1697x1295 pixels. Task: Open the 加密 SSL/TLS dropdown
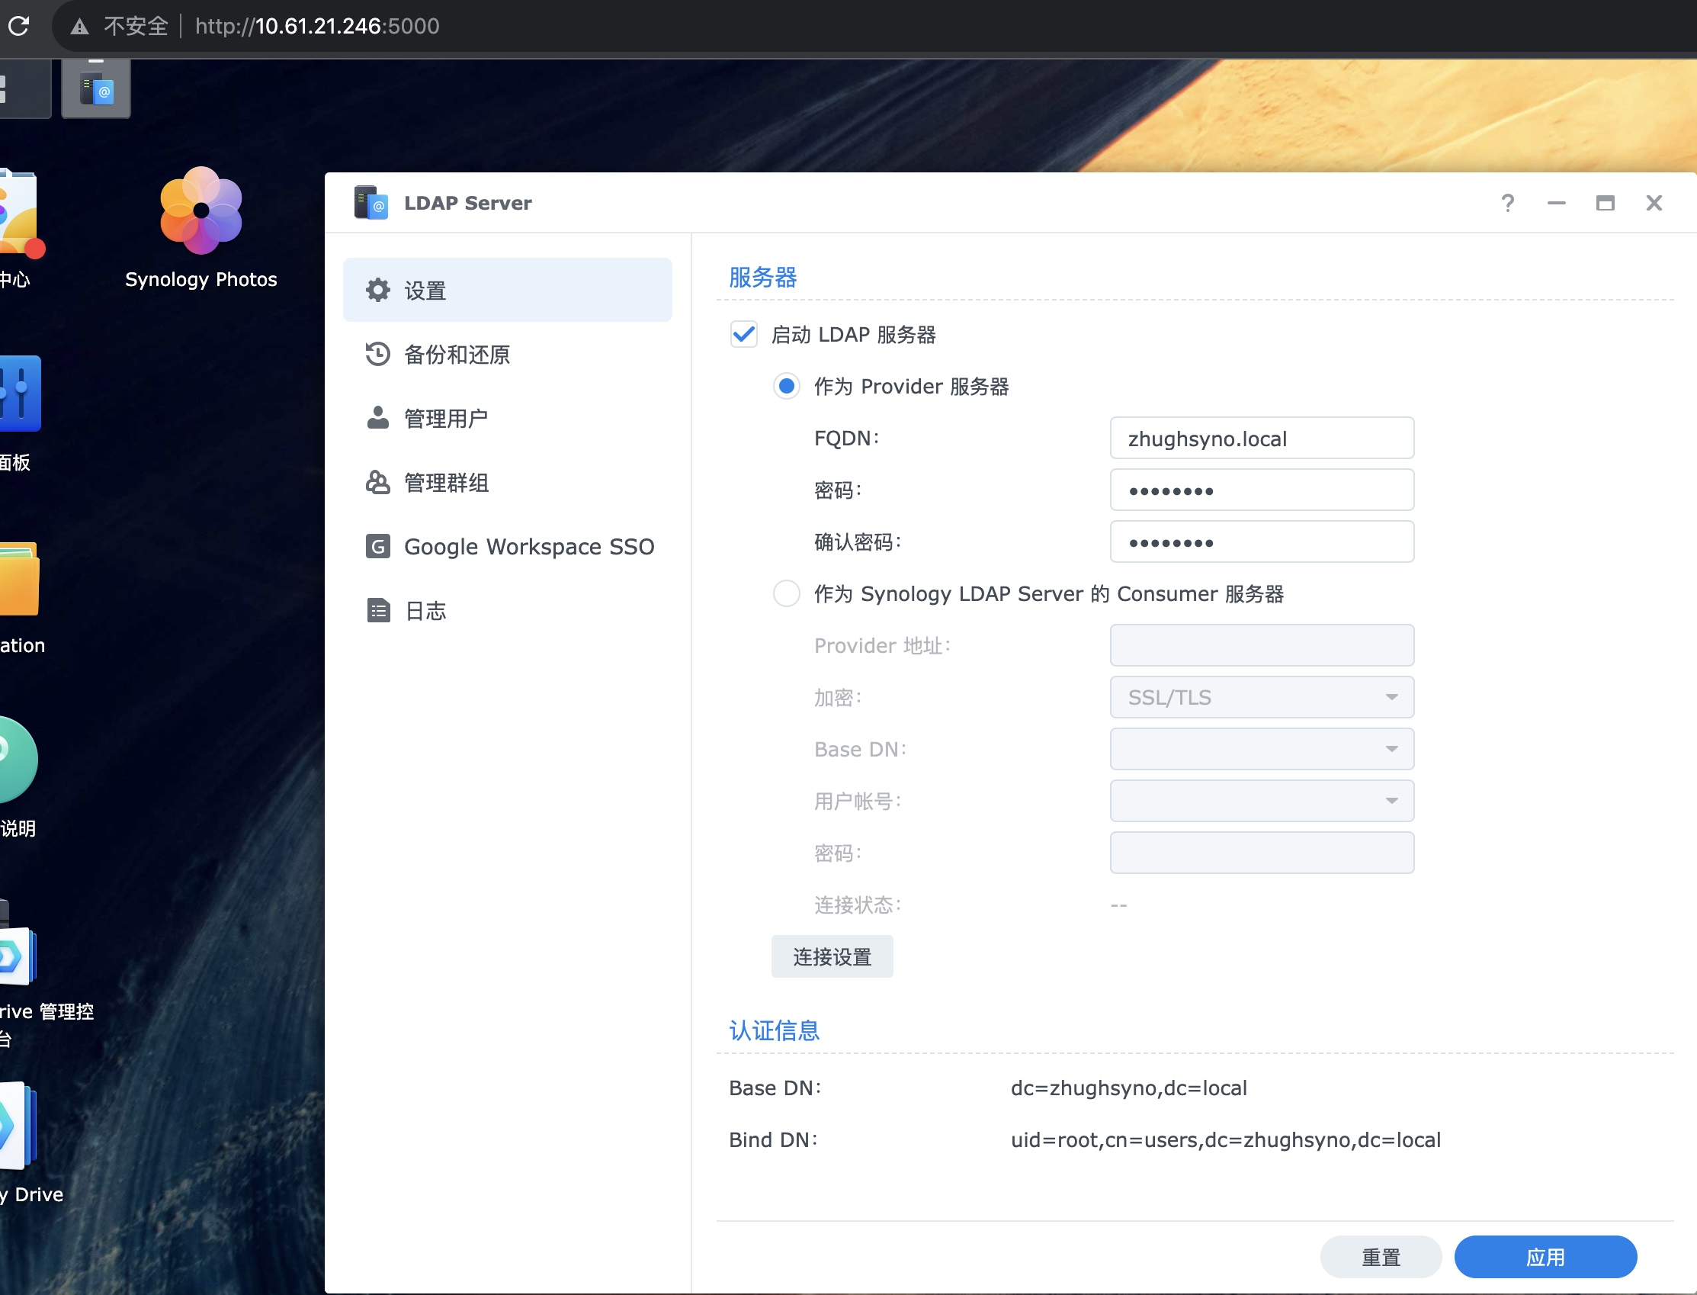(x=1262, y=697)
